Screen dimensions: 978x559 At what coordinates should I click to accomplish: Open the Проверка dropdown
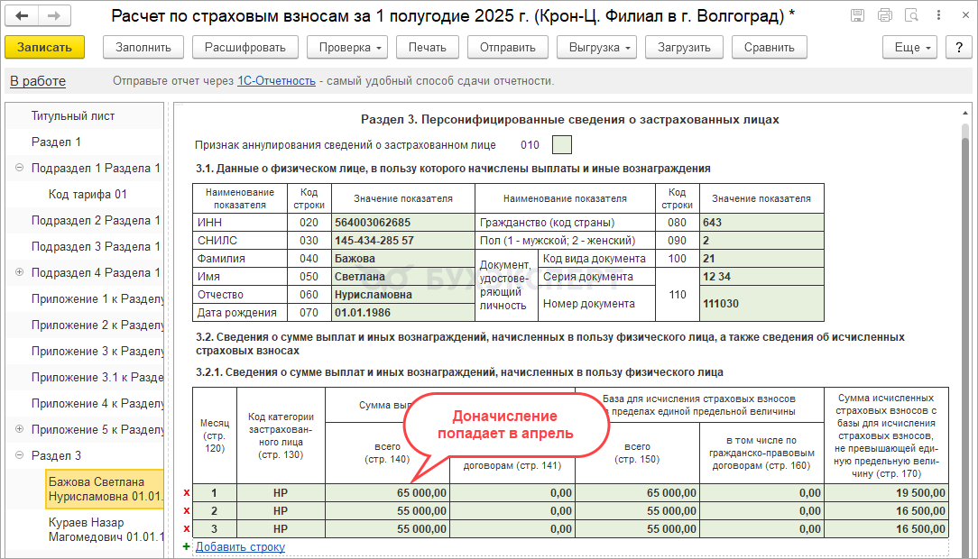(x=347, y=48)
